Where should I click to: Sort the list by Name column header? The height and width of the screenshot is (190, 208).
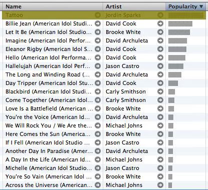click(x=53, y=6)
